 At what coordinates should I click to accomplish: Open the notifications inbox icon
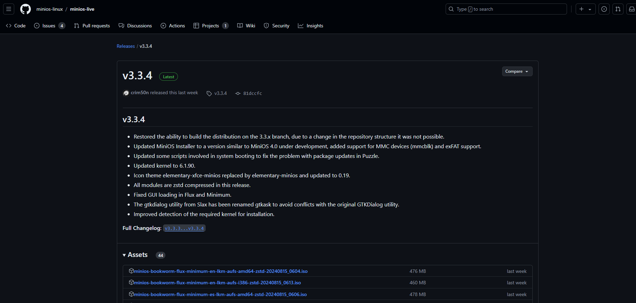coord(631,9)
